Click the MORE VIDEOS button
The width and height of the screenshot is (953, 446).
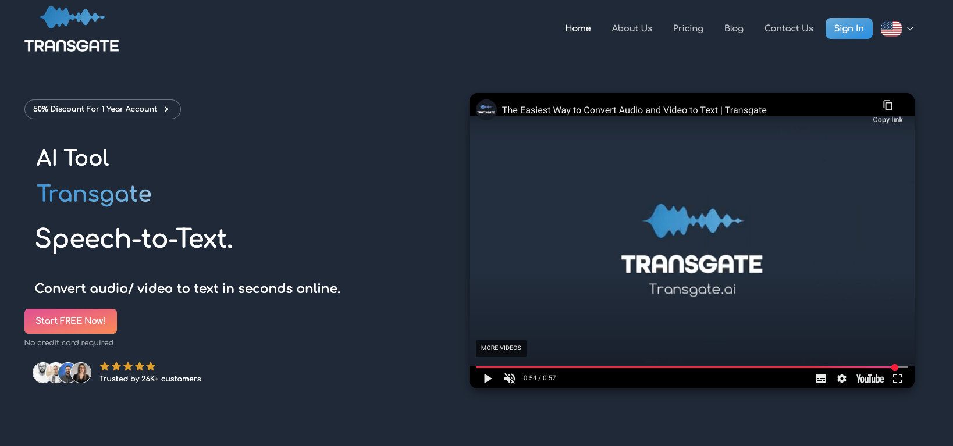501,348
